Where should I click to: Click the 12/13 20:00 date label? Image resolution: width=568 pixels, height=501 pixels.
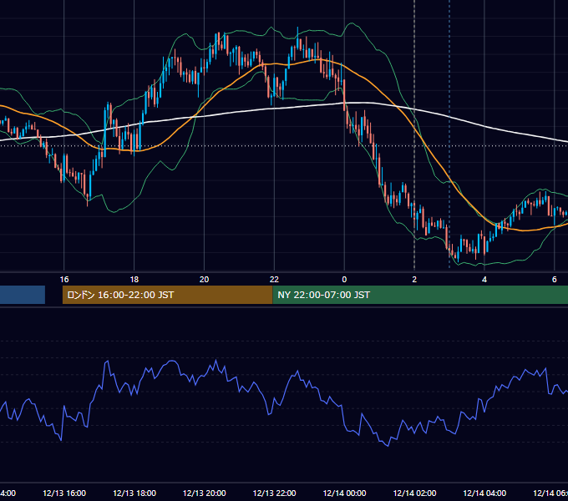(205, 493)
